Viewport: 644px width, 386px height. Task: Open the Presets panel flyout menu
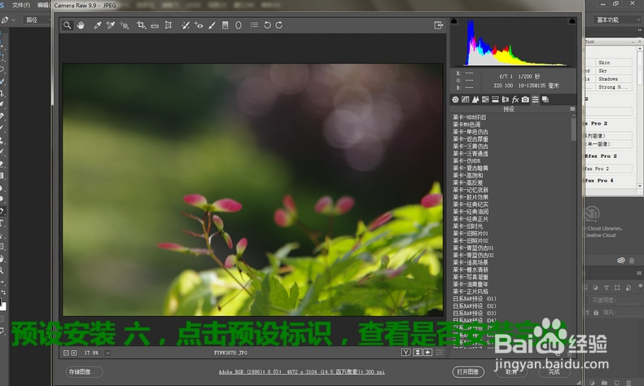(572, 109)
